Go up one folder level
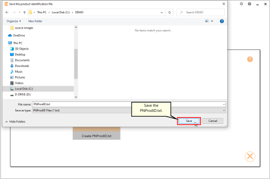 tap(24, 12)
